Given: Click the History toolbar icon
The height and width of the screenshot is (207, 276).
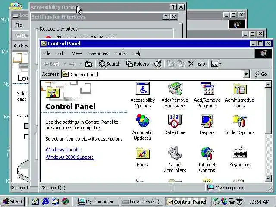Looking at the screenshot, I should click(158, 64).
